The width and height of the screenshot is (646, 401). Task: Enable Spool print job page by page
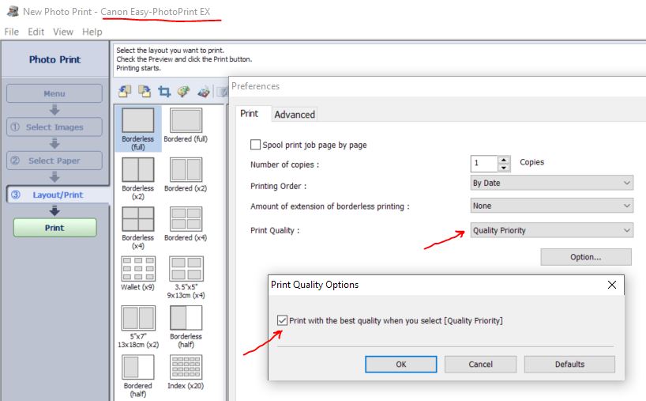(x=256, y=145)
